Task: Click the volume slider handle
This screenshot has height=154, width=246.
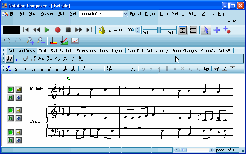Action: (159, 30)
